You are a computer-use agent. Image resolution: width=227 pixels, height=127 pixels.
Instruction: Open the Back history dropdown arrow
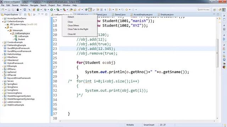[x=130, y=10]
